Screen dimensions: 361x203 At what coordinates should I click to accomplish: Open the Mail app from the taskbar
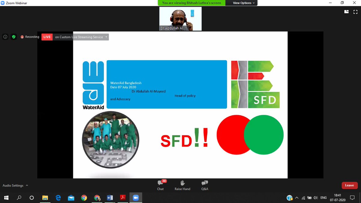tap(71, 198)
